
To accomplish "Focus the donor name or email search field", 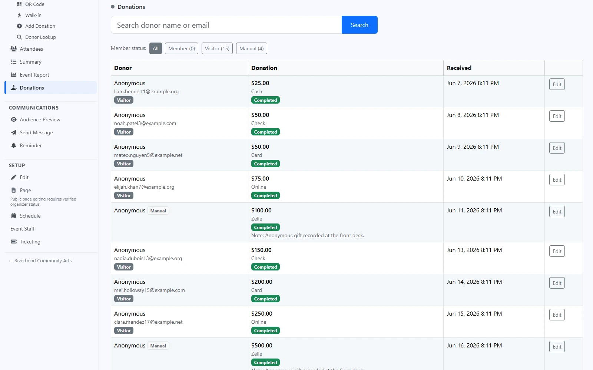I will coord(226,25).
